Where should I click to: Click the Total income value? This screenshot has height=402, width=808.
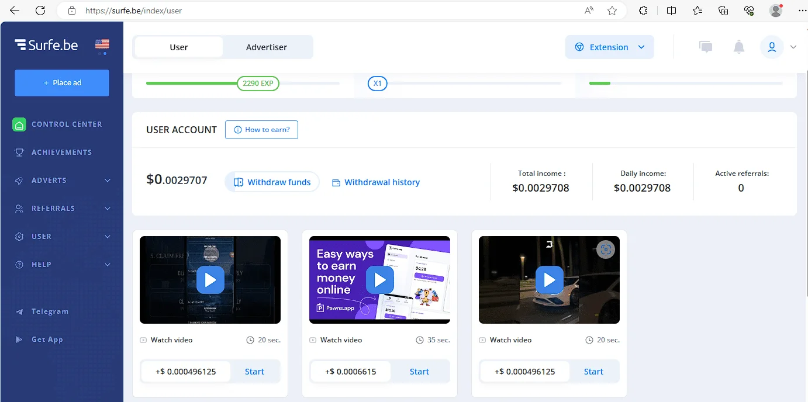[x=541, y=188]
